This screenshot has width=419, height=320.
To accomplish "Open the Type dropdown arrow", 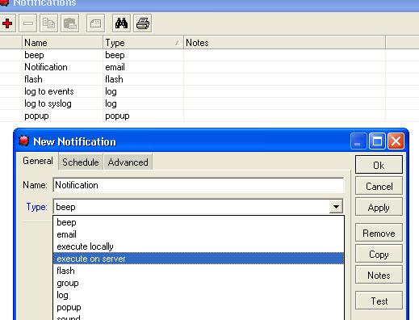I will (x=336, y=207).
